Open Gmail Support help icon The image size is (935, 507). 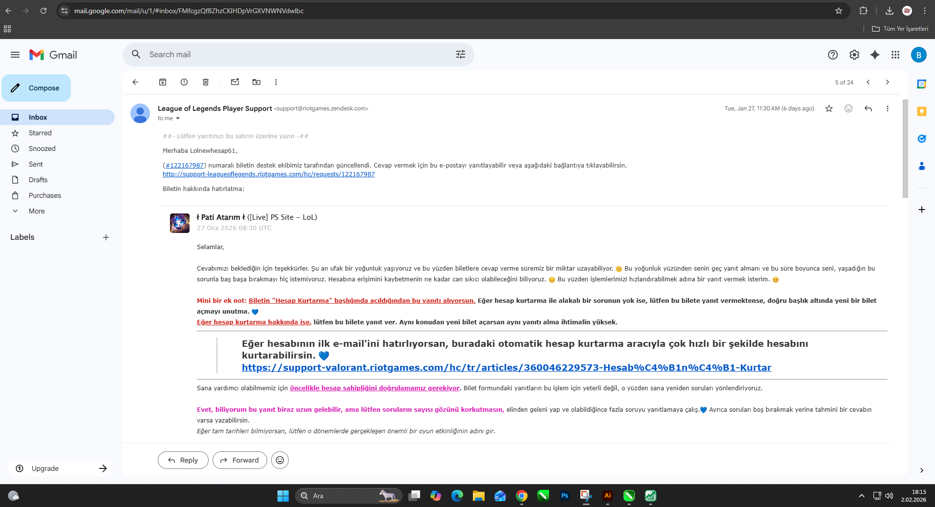[833, 55]
